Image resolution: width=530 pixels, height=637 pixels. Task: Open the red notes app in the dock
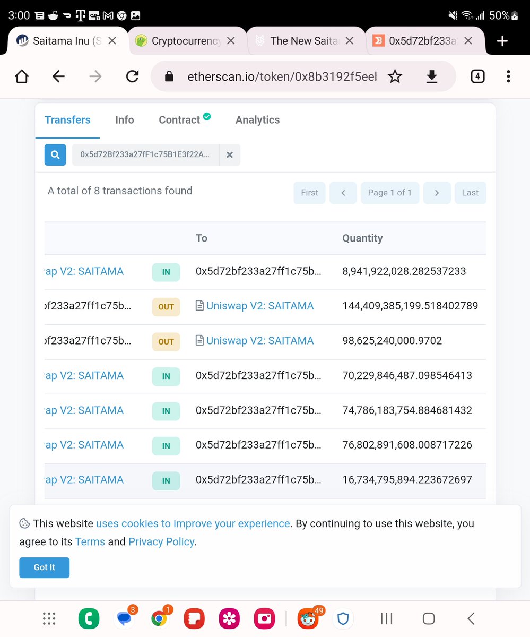[194, 618]
